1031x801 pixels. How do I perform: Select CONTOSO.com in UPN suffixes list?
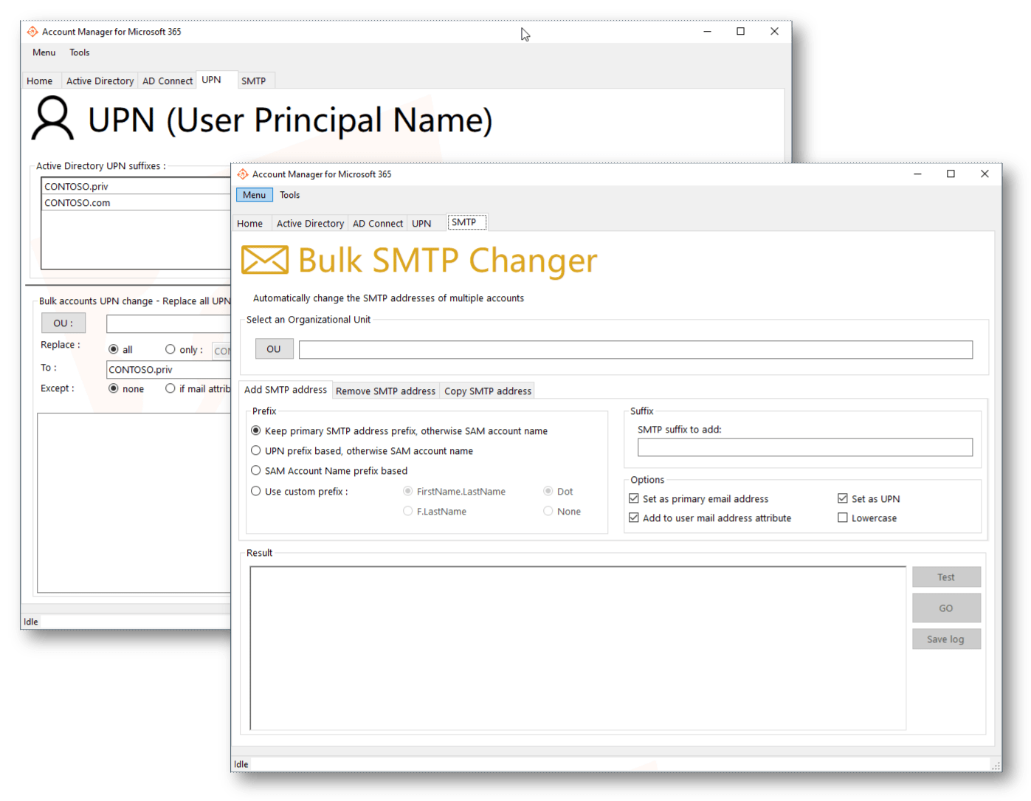[x=136, y=202]
